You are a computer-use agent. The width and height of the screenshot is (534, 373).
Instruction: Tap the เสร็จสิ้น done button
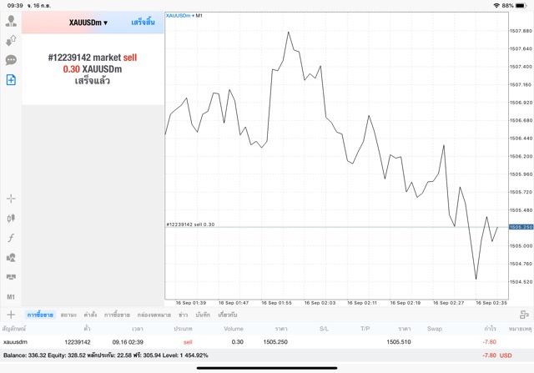142,23
